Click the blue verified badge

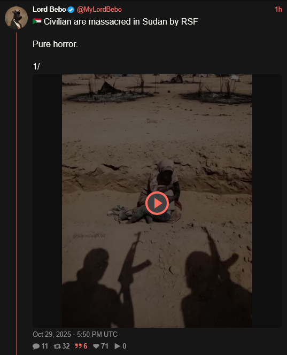[x=71, y=10]
